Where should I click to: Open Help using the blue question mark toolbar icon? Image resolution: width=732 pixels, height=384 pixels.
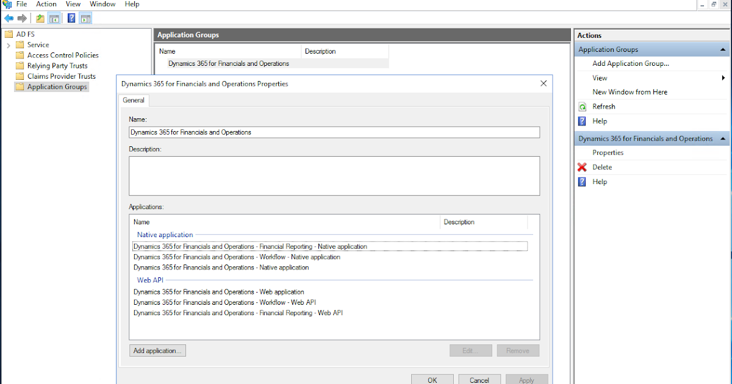[x=71, y=18]
